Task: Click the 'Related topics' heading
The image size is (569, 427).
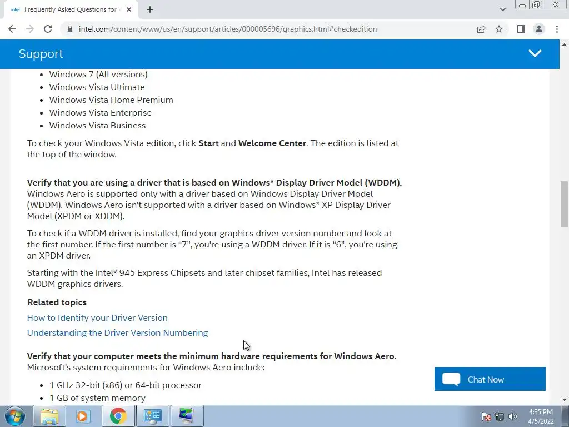Action: pos(57,302)
